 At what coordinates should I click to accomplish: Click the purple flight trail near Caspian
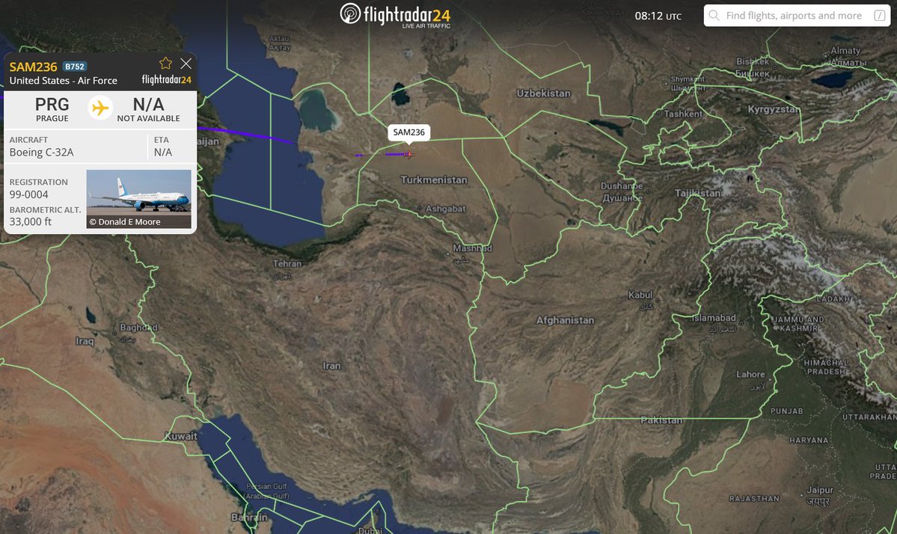(246, 135)
